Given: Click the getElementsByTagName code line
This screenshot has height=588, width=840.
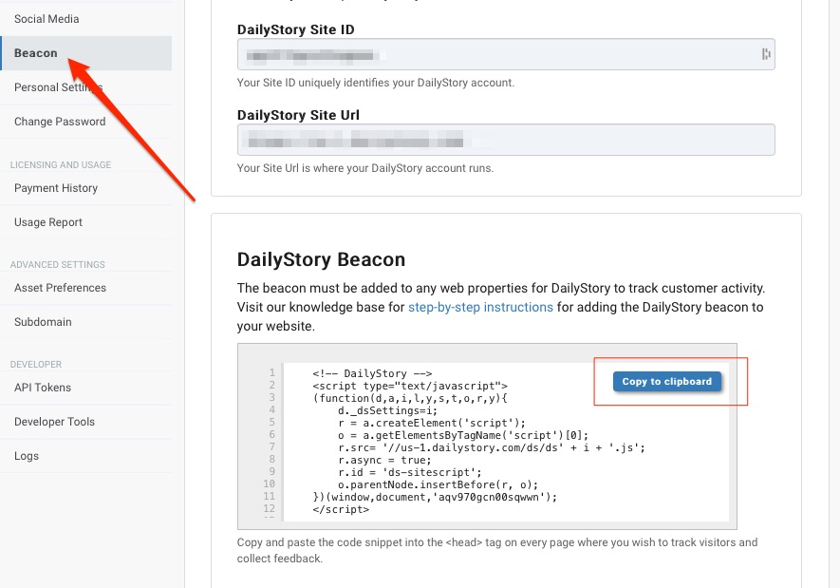Looking at the screenshot, I should click(x=463, y=435).
